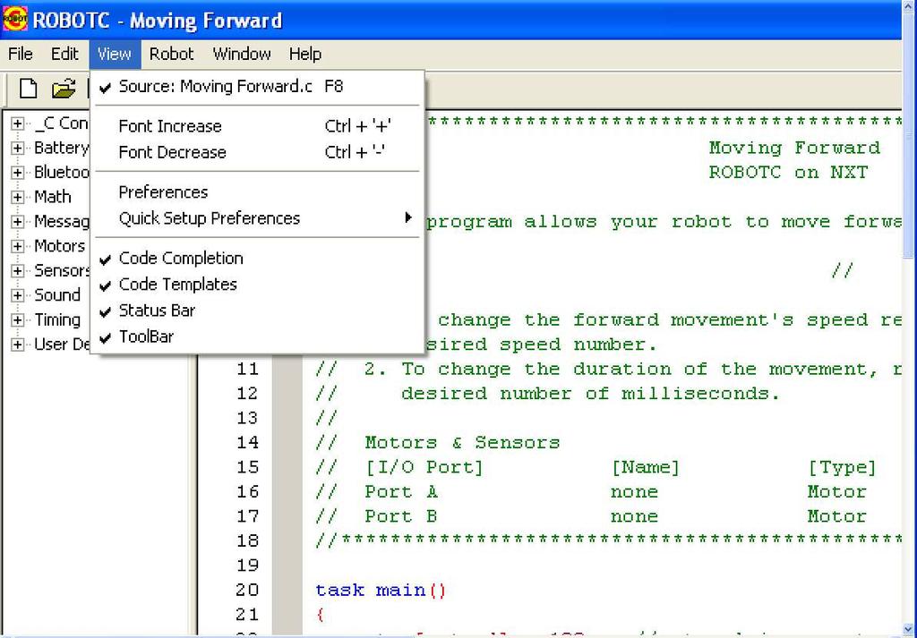Open the Window menu
The height and width of the screenshot is (638, 917).
point(242,55)
